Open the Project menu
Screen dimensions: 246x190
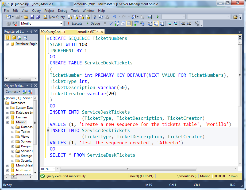[x=49, y=11]
